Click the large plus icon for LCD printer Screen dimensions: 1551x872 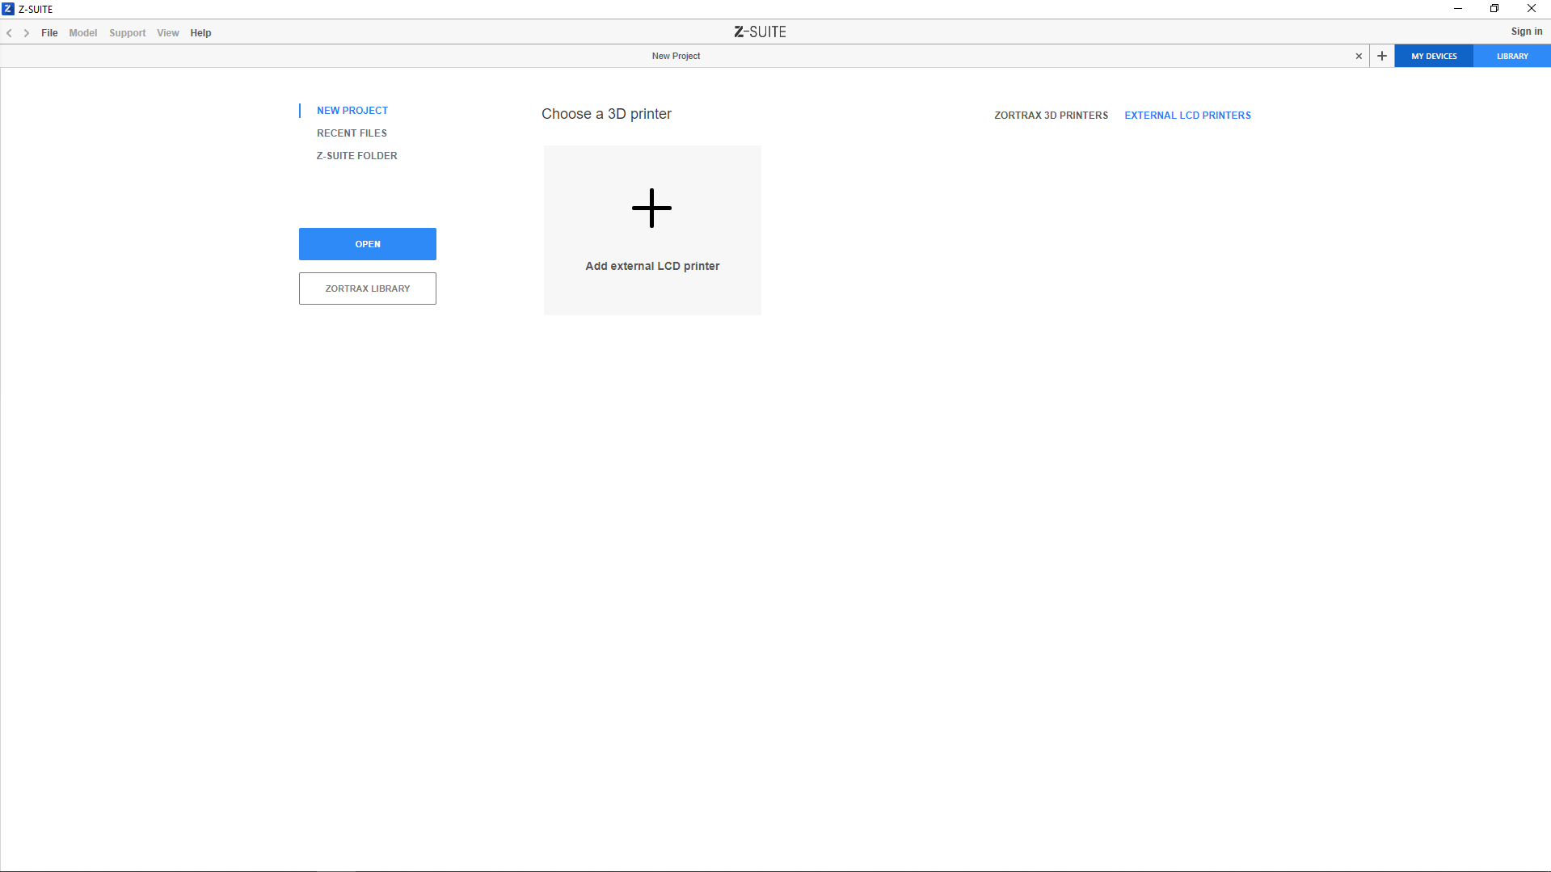[651, 209]
